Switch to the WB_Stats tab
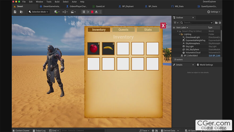Viewport: 234px width, 132px height. (x=177, y=6)
